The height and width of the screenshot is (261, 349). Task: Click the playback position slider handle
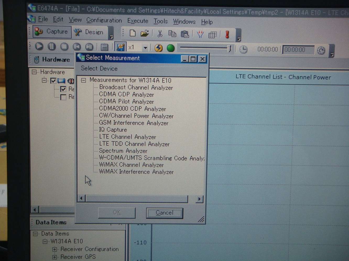pos(229,49)
